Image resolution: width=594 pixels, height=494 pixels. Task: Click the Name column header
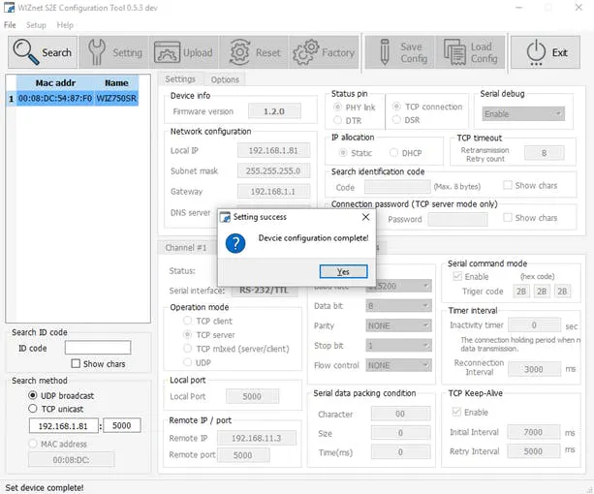coord(116,83)
